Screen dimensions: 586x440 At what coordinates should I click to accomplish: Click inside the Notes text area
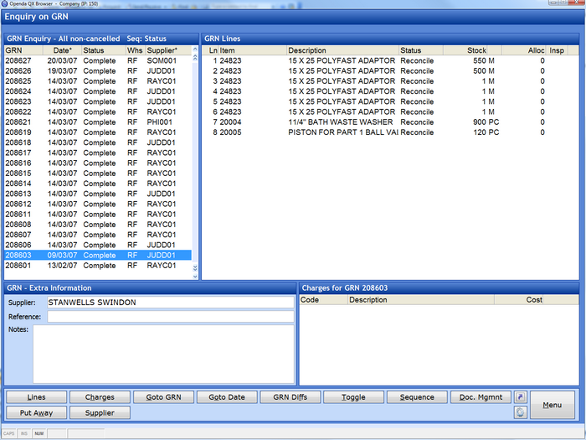pyautogui.click(x=164, y=354)
